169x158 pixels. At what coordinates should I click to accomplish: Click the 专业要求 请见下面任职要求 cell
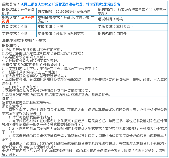pos(67,34)
